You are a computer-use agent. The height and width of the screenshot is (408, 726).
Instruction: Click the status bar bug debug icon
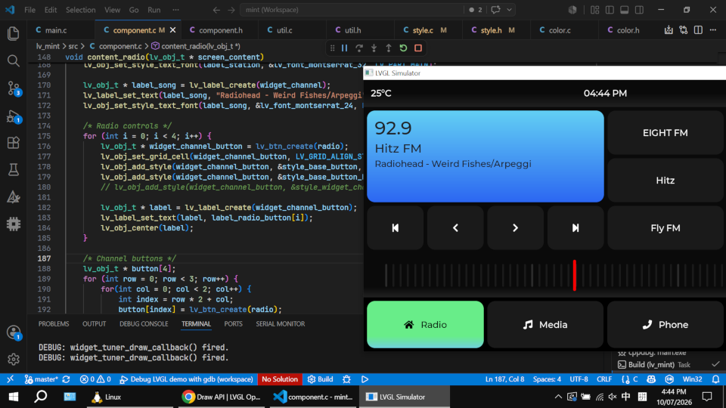(346, 379)
